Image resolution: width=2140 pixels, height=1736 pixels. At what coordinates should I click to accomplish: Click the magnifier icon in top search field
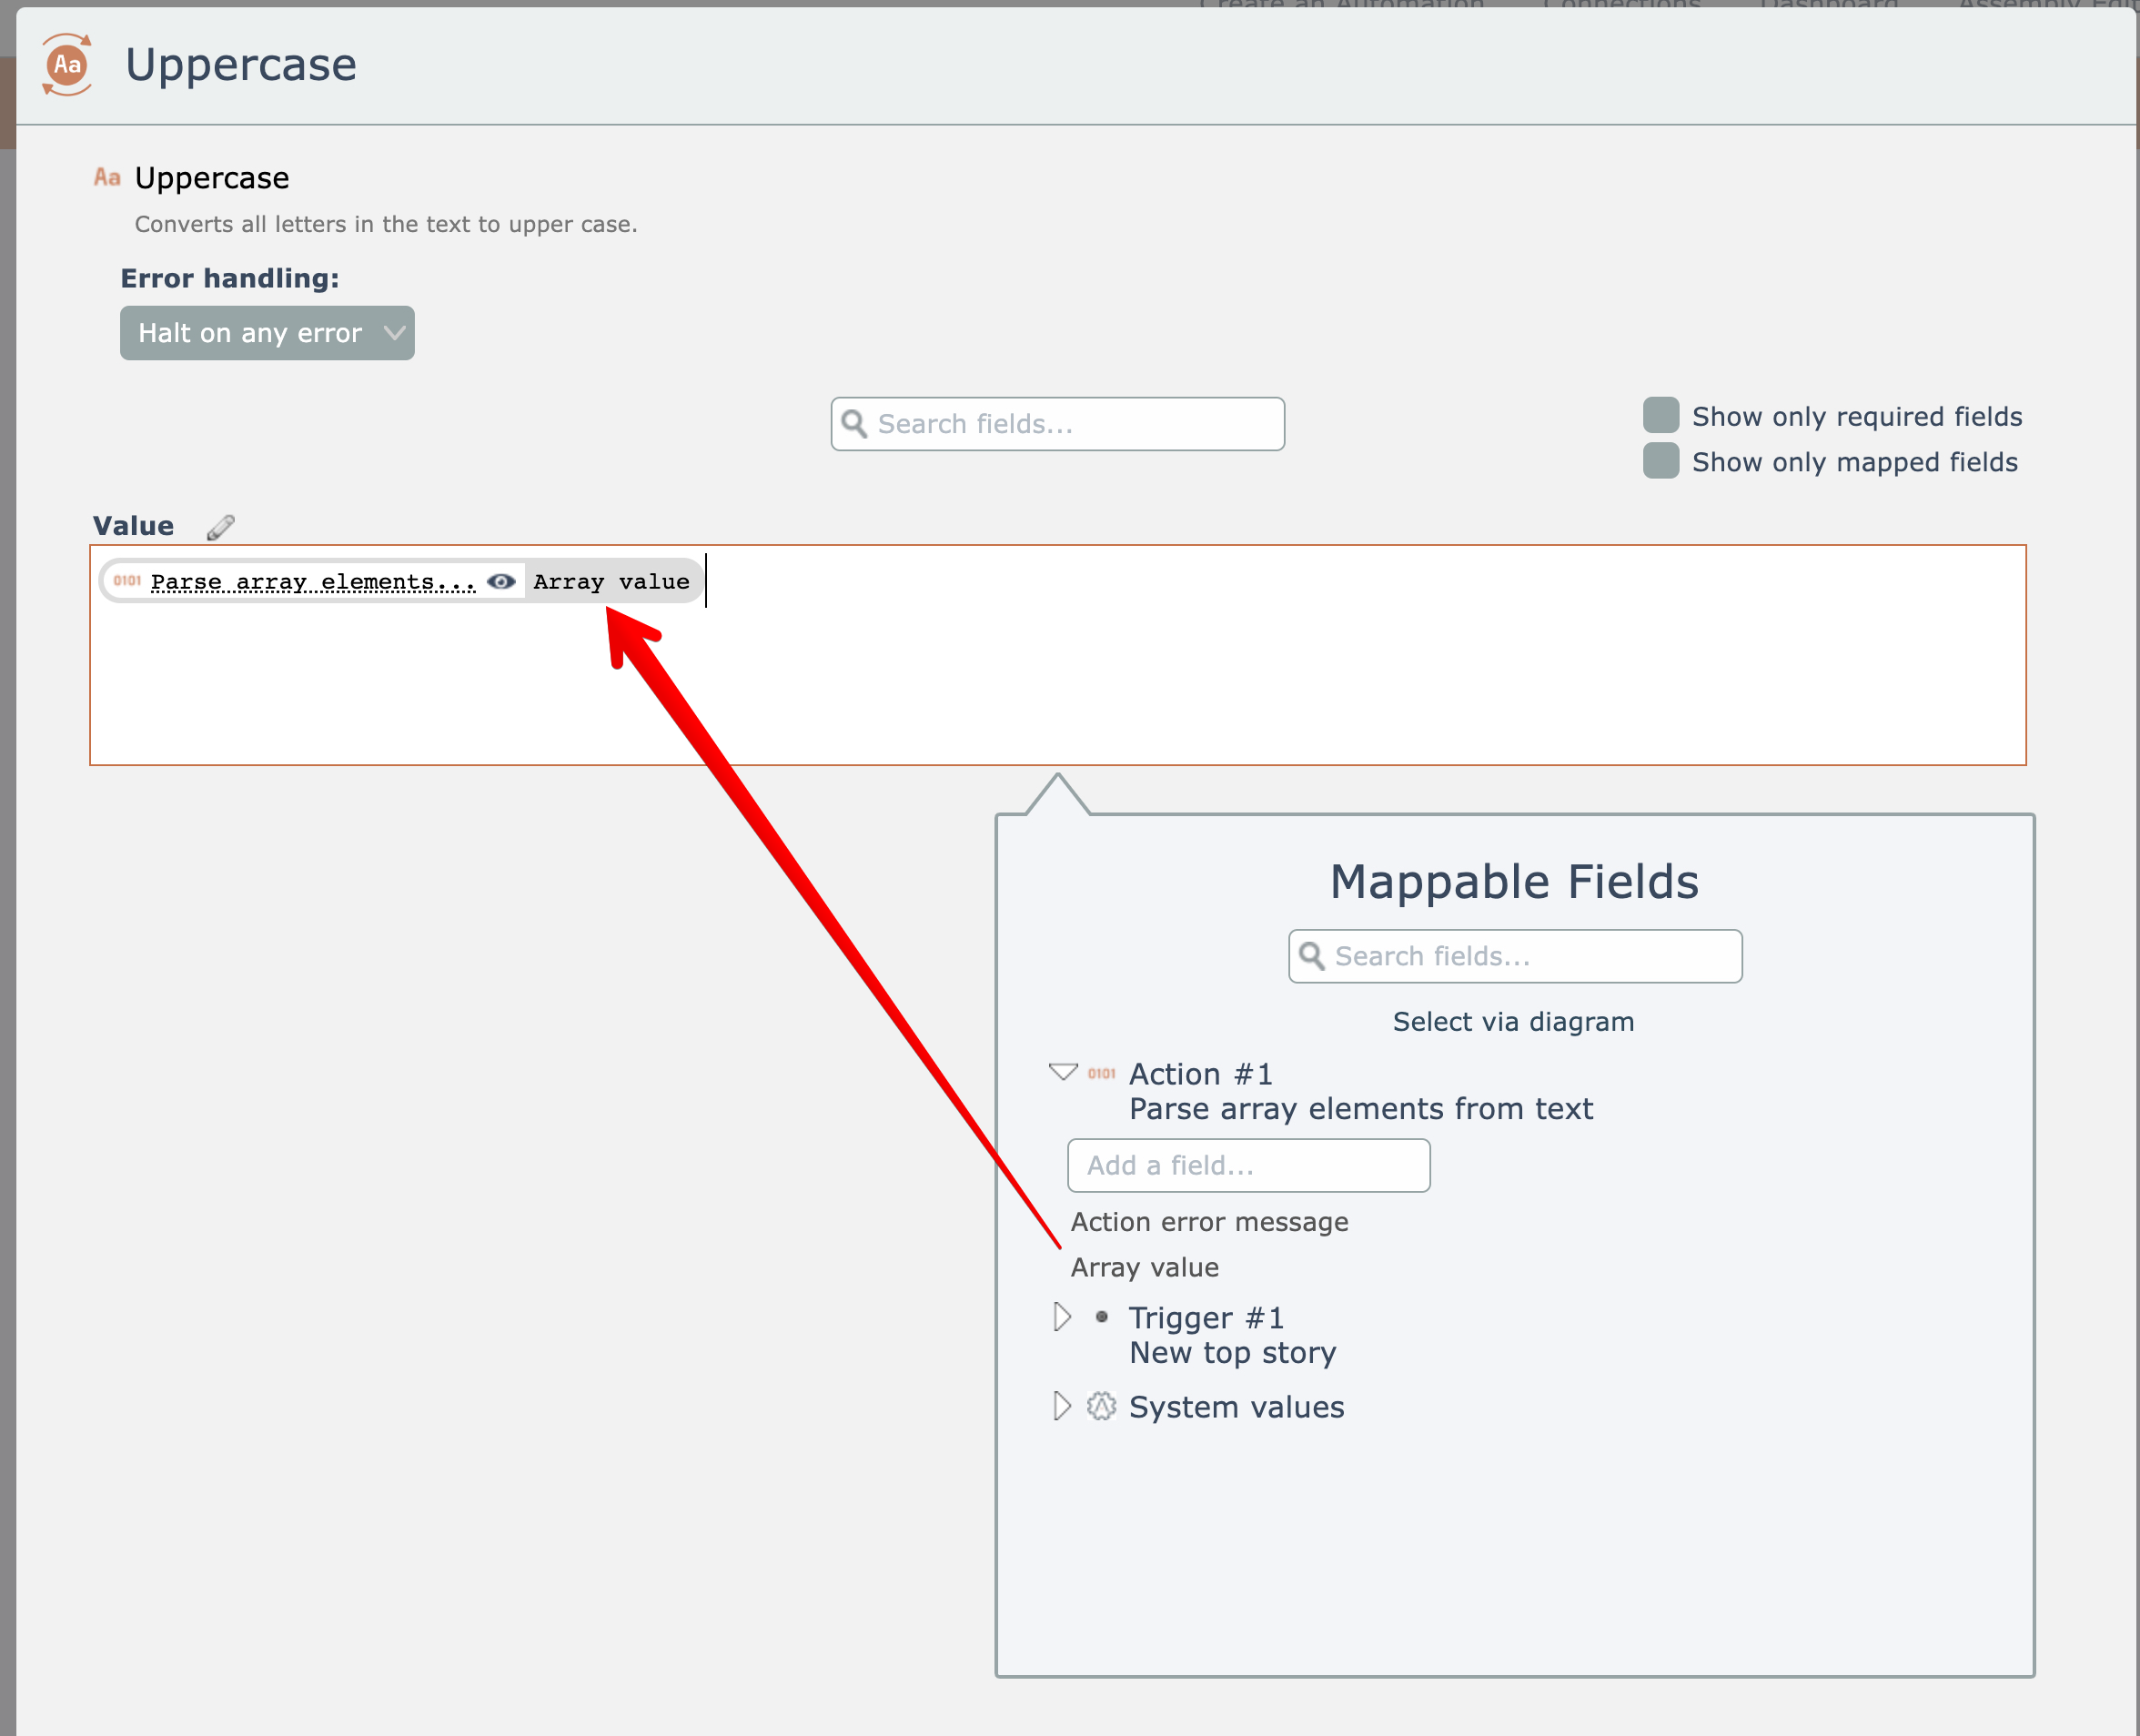854,424
